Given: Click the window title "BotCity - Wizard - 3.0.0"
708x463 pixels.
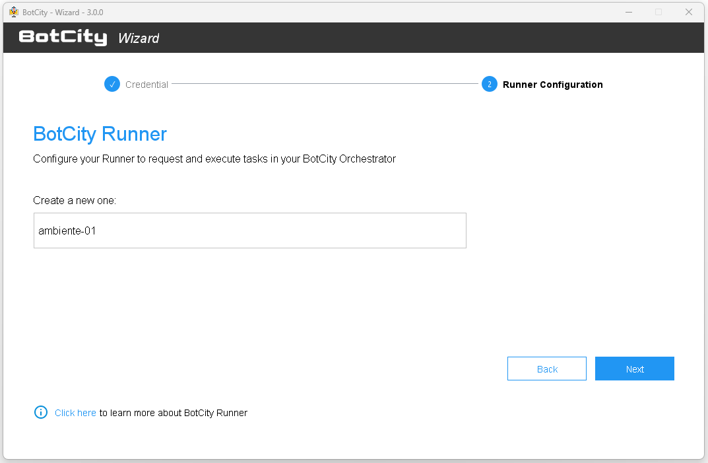Looking at the screenshot, I should [63, 12].
